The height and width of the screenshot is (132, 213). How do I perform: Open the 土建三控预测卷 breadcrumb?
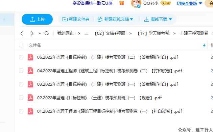click(x=194, y=33)
